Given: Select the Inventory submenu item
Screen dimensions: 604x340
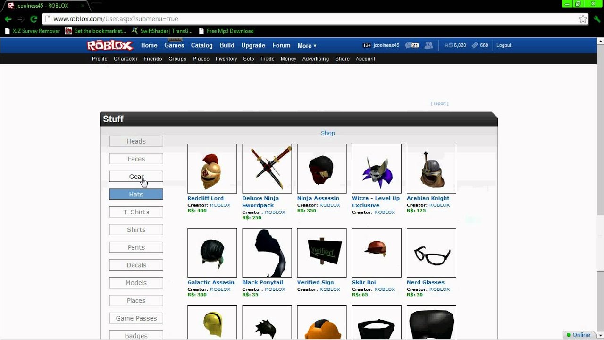Looking at the screenshot, I should tap(226, 59).
